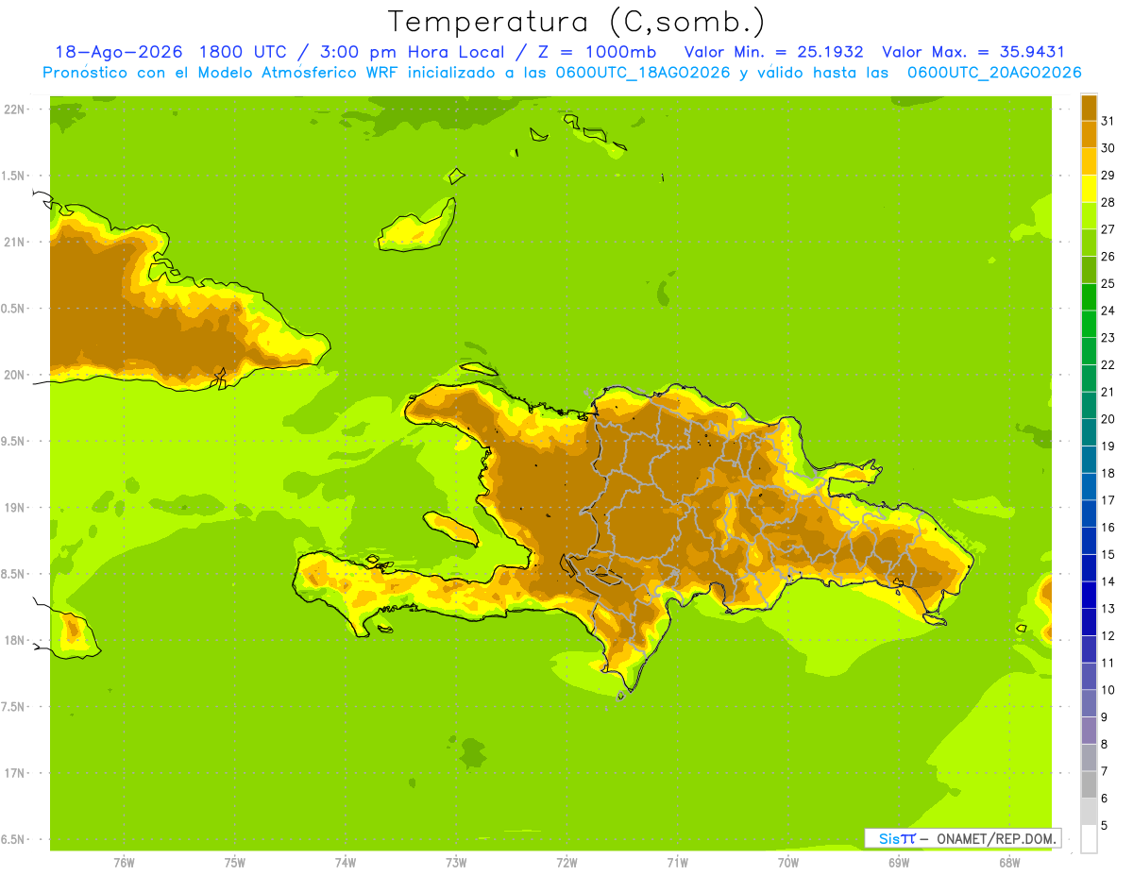Click the legend value "5"
1133x875 pixels.
coord(1104,826)
